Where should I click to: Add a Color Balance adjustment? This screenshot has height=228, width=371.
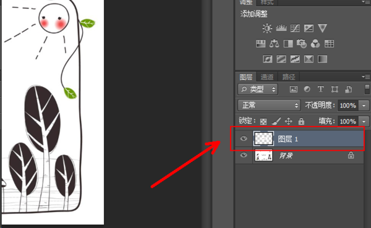click(x=274, y=44)
